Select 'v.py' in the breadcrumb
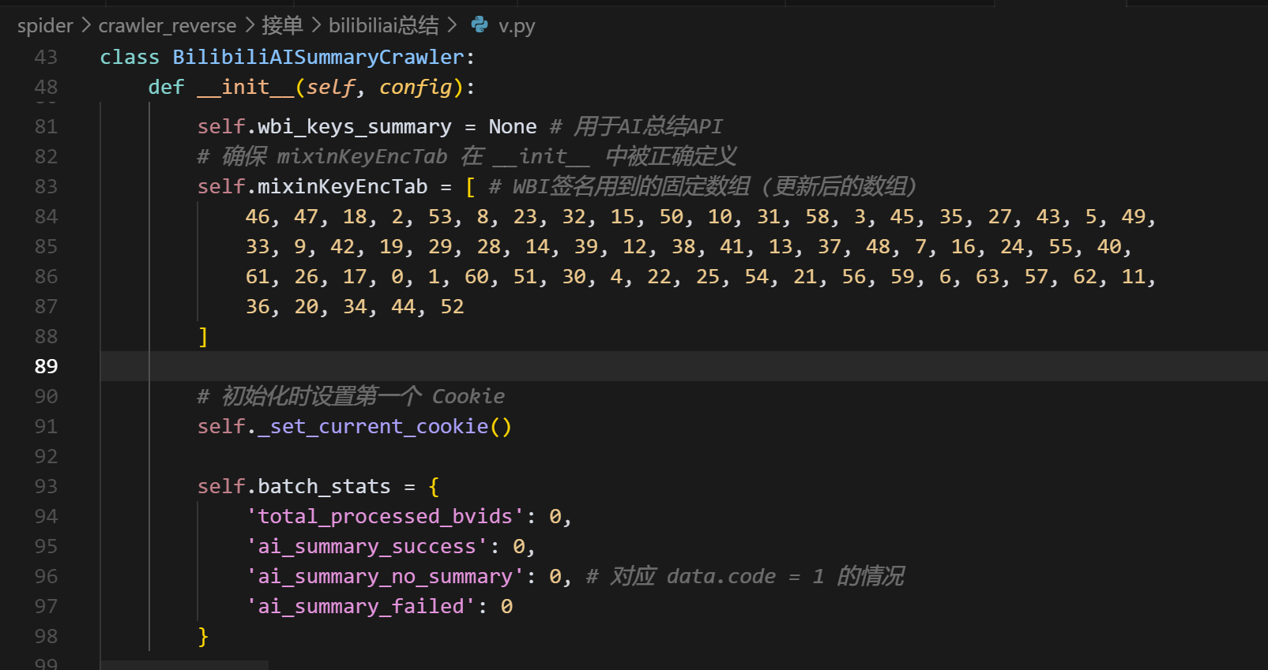Image resolution: width=1268 pixels, height=670 pixels. pyautogui.click(x=517, y=26)
